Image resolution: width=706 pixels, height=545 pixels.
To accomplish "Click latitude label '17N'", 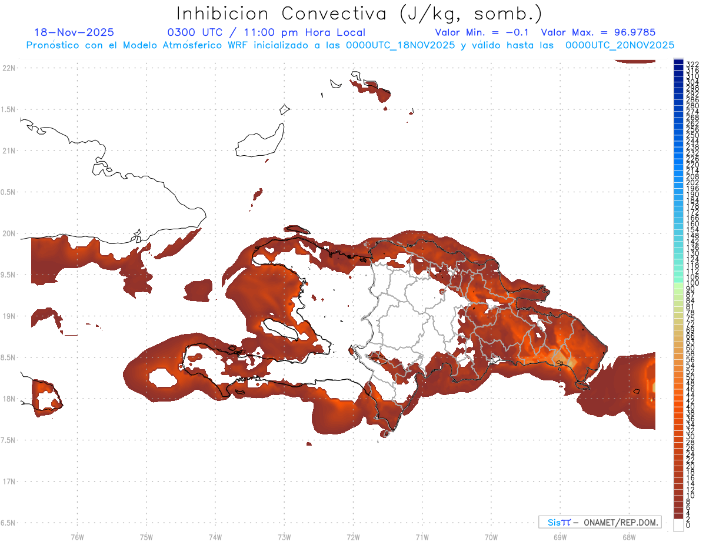I will click(8, 482).
